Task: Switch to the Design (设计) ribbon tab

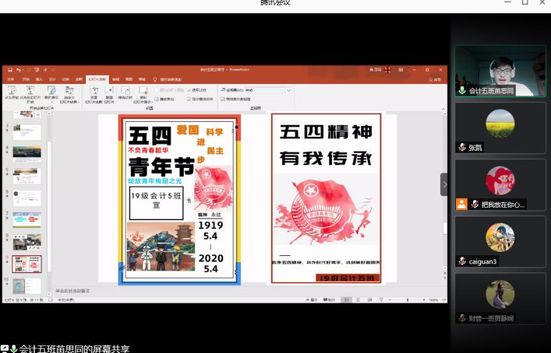Action: pos(52,79)
